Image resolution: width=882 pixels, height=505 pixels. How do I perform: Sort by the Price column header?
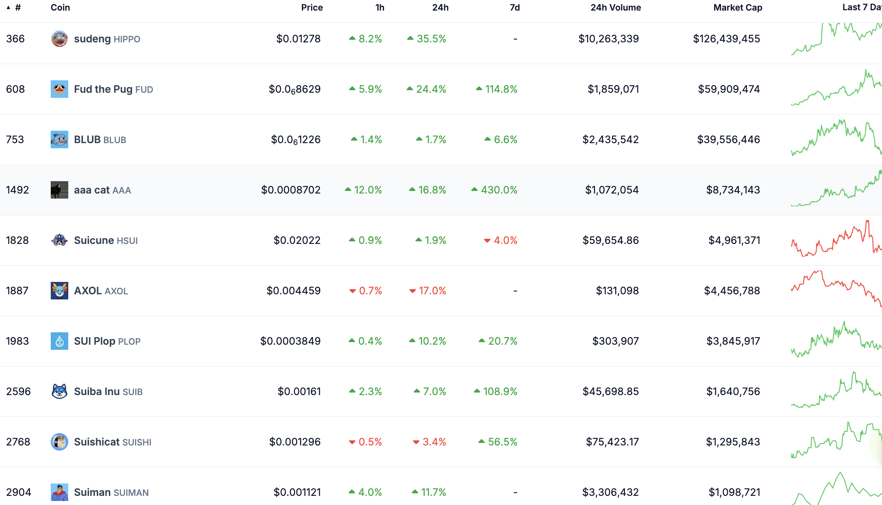click(312, 8)
